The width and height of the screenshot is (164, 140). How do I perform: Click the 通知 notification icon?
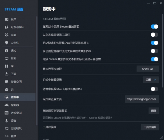(6, 51)
